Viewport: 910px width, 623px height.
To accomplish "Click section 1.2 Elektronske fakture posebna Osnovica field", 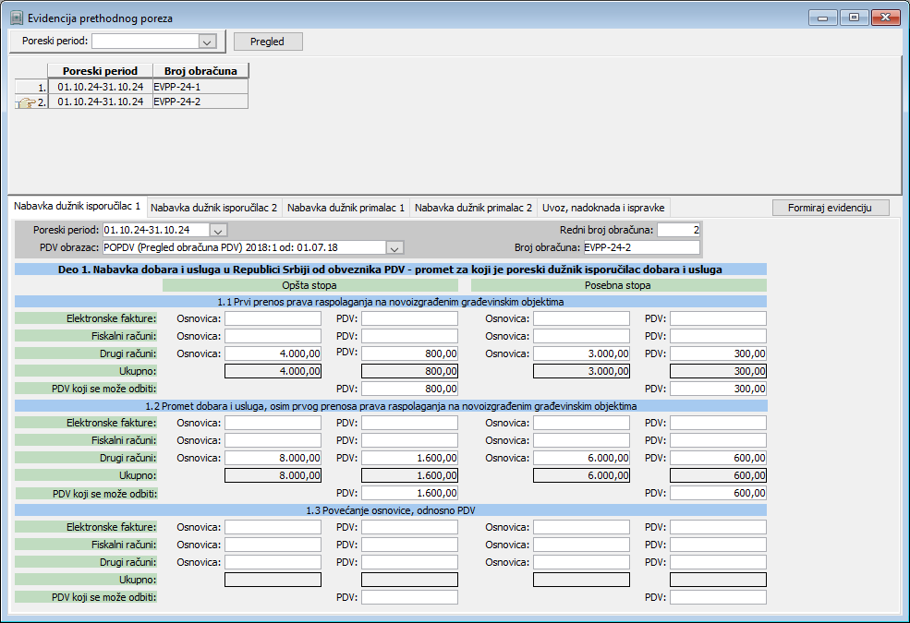I will [x=581, y=423].
